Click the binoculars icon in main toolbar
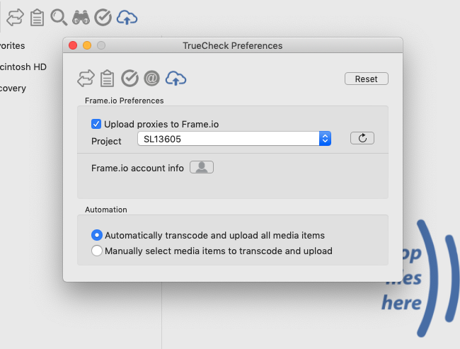 (81, 18)
